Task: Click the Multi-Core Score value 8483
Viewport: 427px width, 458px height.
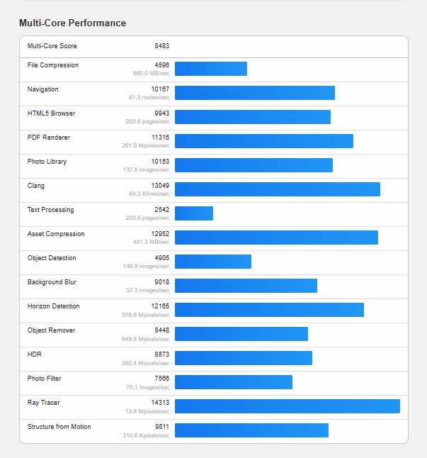Action: (x=161, y=46)
